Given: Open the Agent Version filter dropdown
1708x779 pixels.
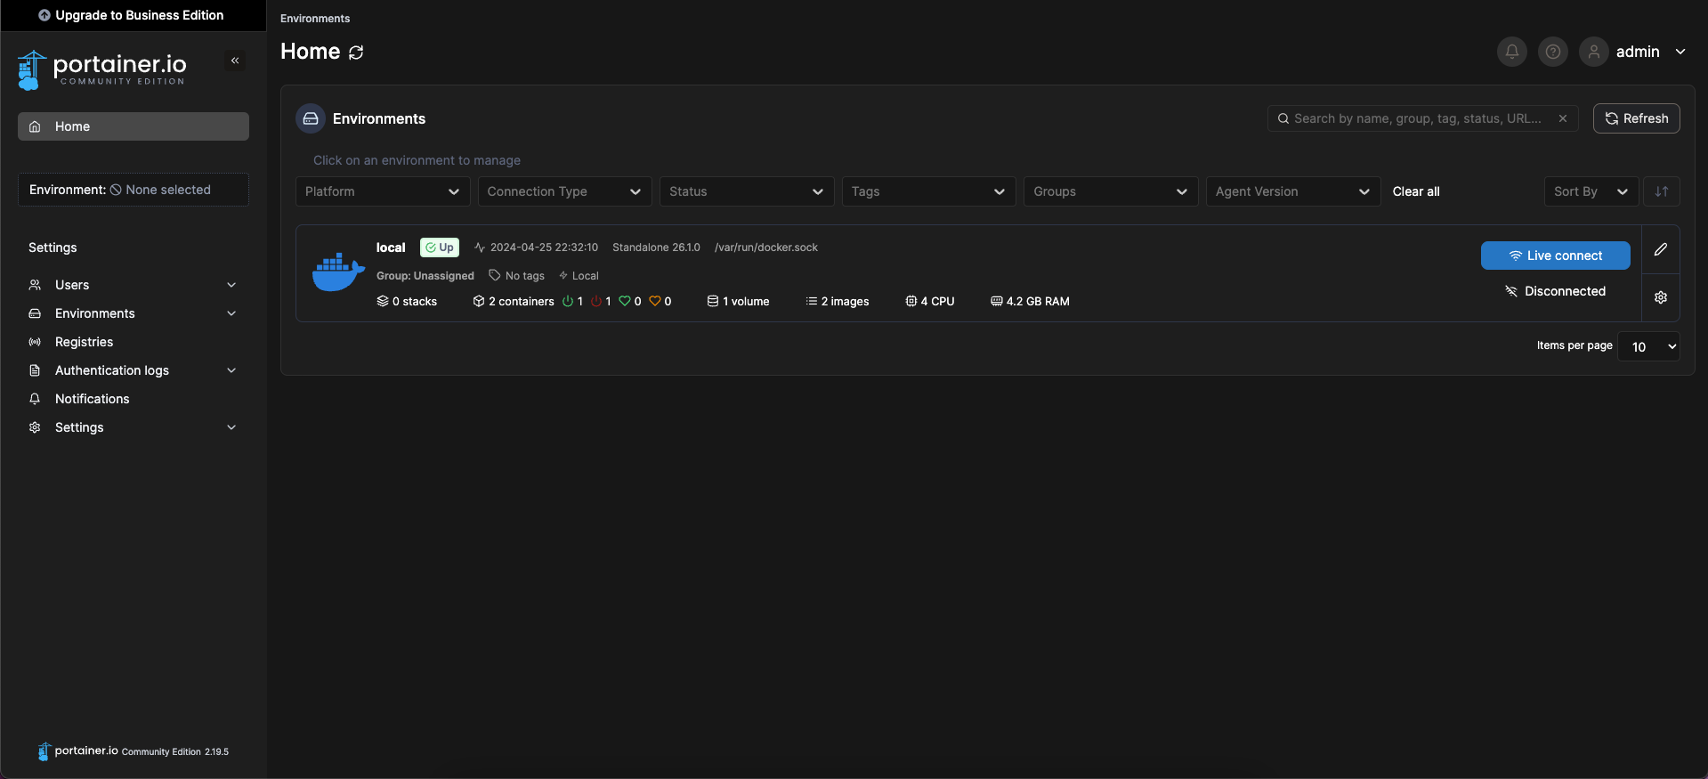Looking at the screenshot, I should point(1293,191).
